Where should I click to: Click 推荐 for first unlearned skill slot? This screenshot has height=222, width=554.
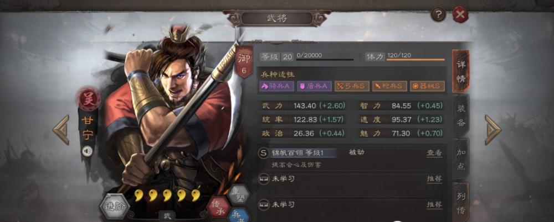click(434, 179)
